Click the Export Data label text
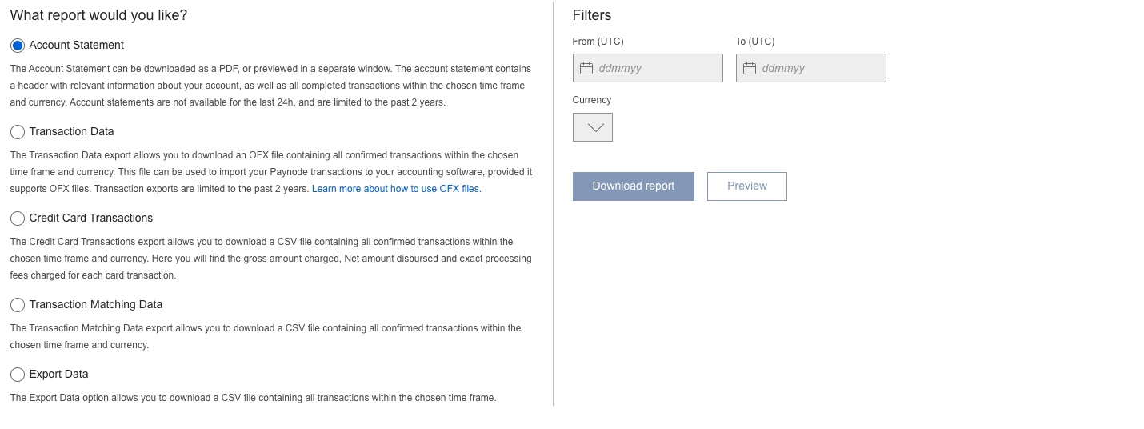 point(59,375)
